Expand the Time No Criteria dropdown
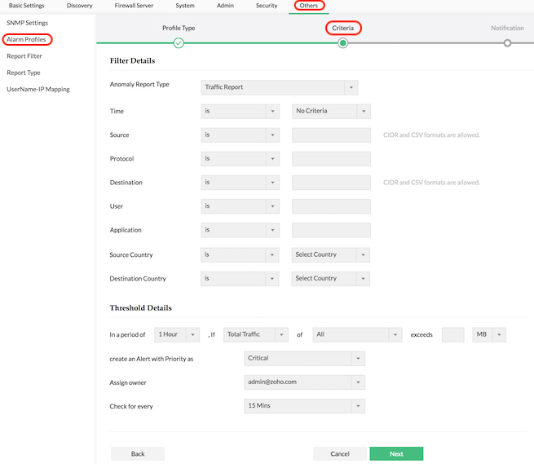The image size is (534, 464). tap(331, 111)
